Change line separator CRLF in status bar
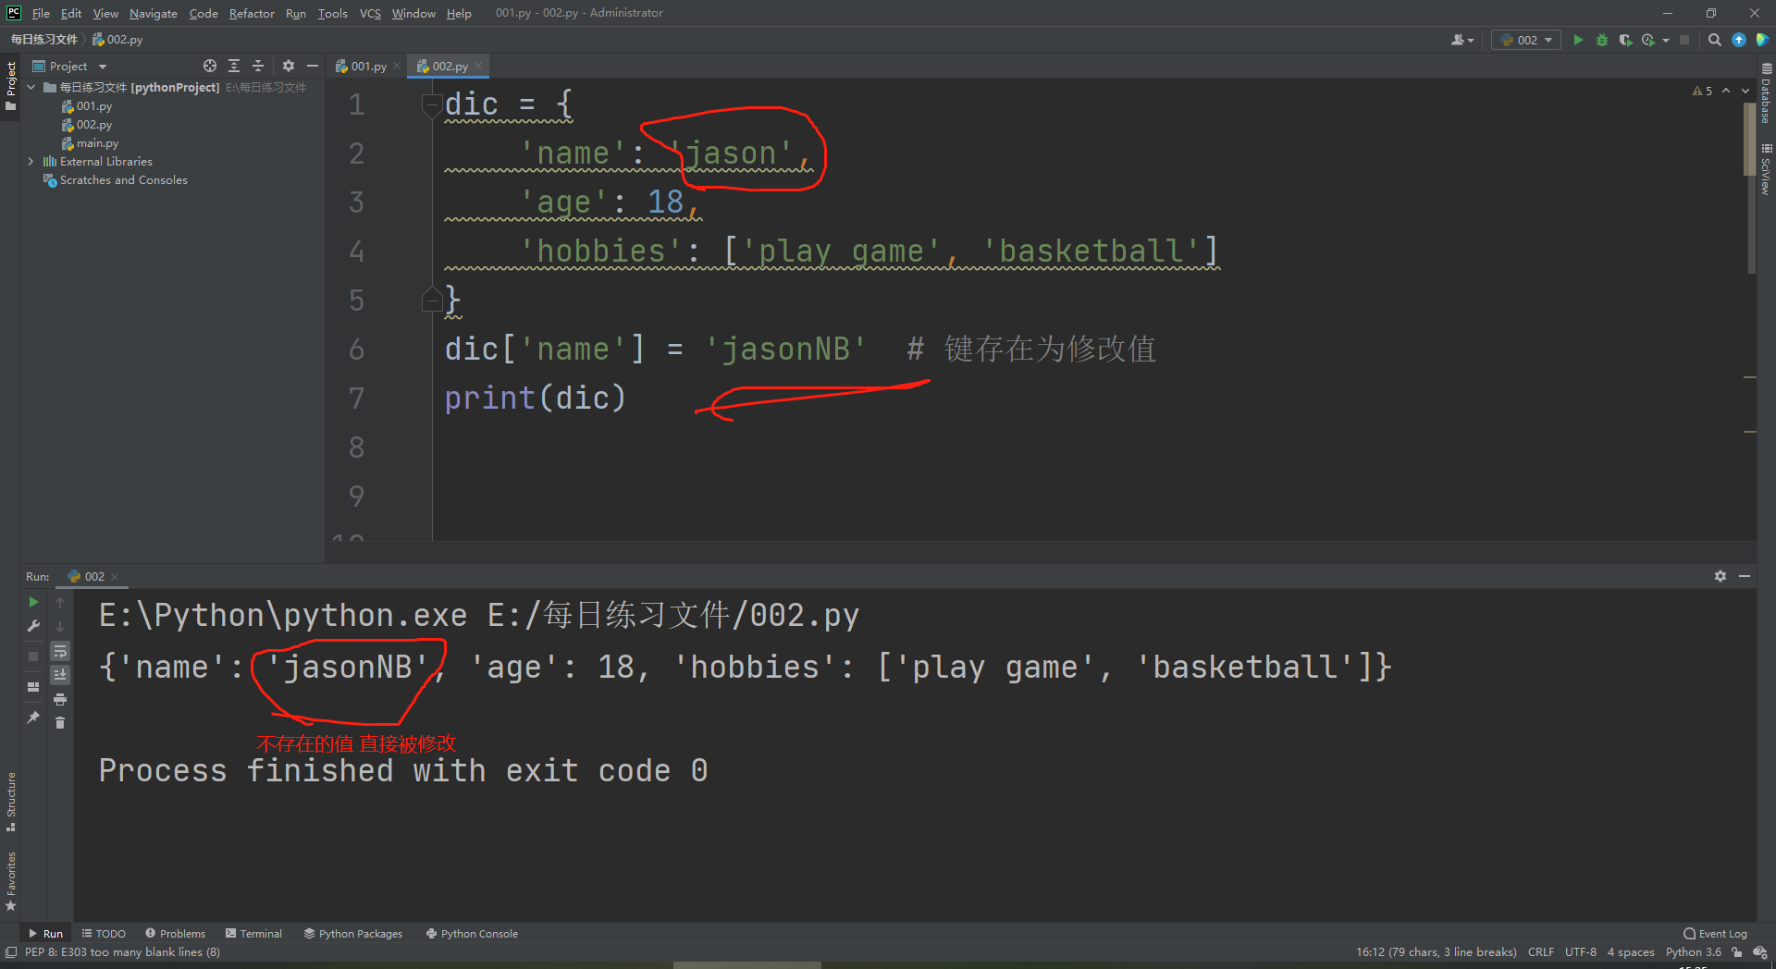Image resolution: width=1776 pixels, height=969 pixels. (x=1541, y=952)
